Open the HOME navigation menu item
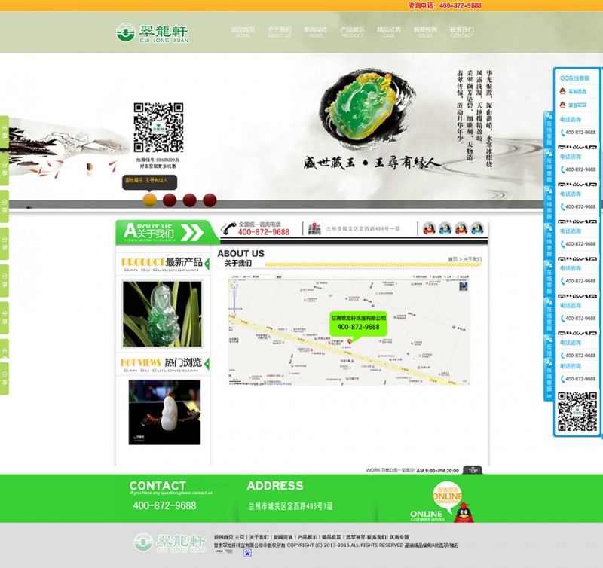This screenshot has width=603, height=568. pos(243,32)
